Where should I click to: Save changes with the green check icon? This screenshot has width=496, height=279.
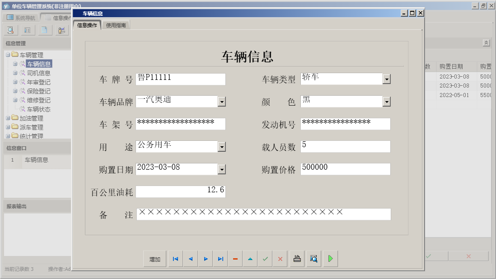(265, 259)
